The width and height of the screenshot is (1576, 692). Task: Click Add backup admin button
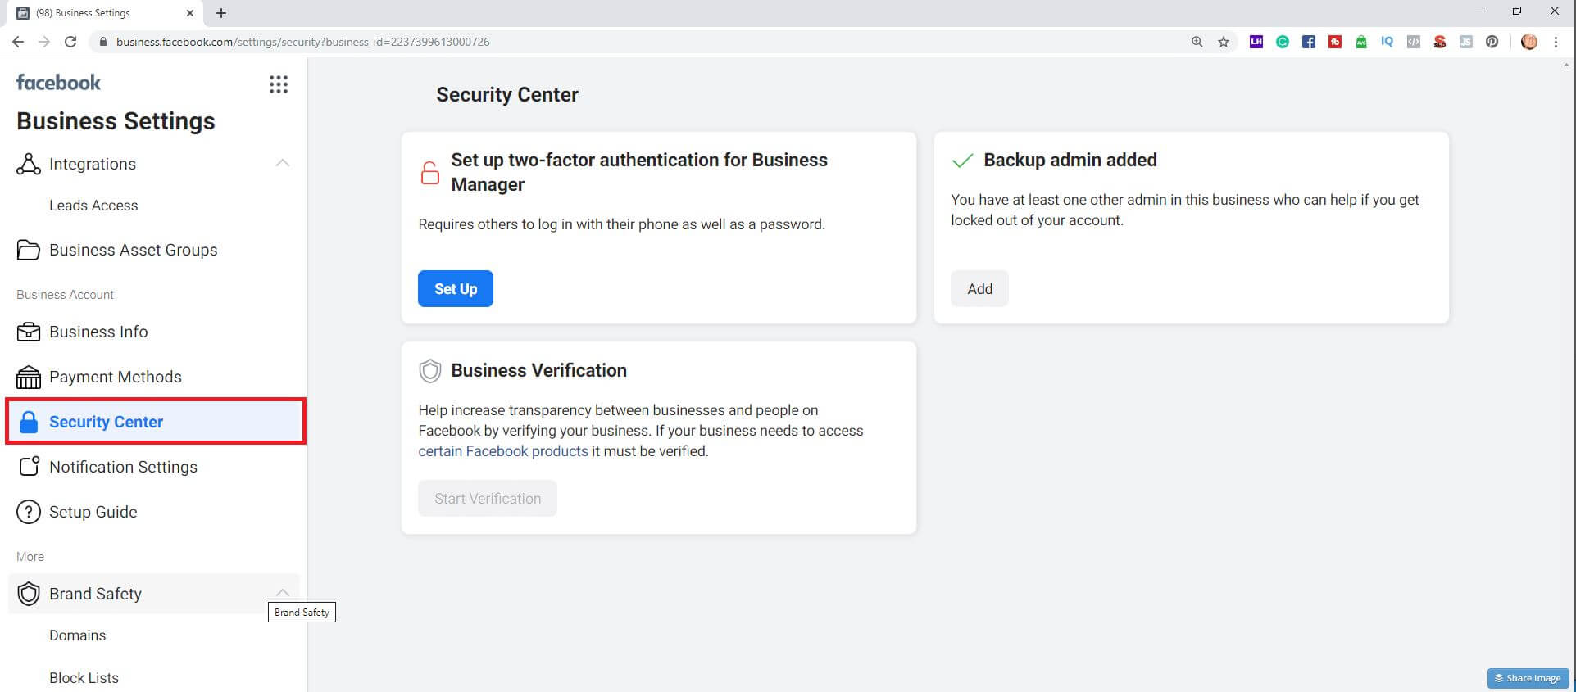coord(979,289)
